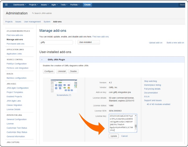188x147 pixels.
Task: Collapse the Gliffy JIRA Plugin row chevron
Action: tap(42, 59)
